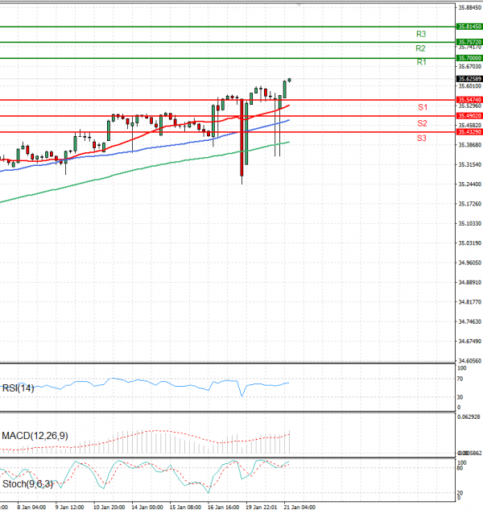
Task: Click the current price 35.62589 tag
Action: point(469,79)
